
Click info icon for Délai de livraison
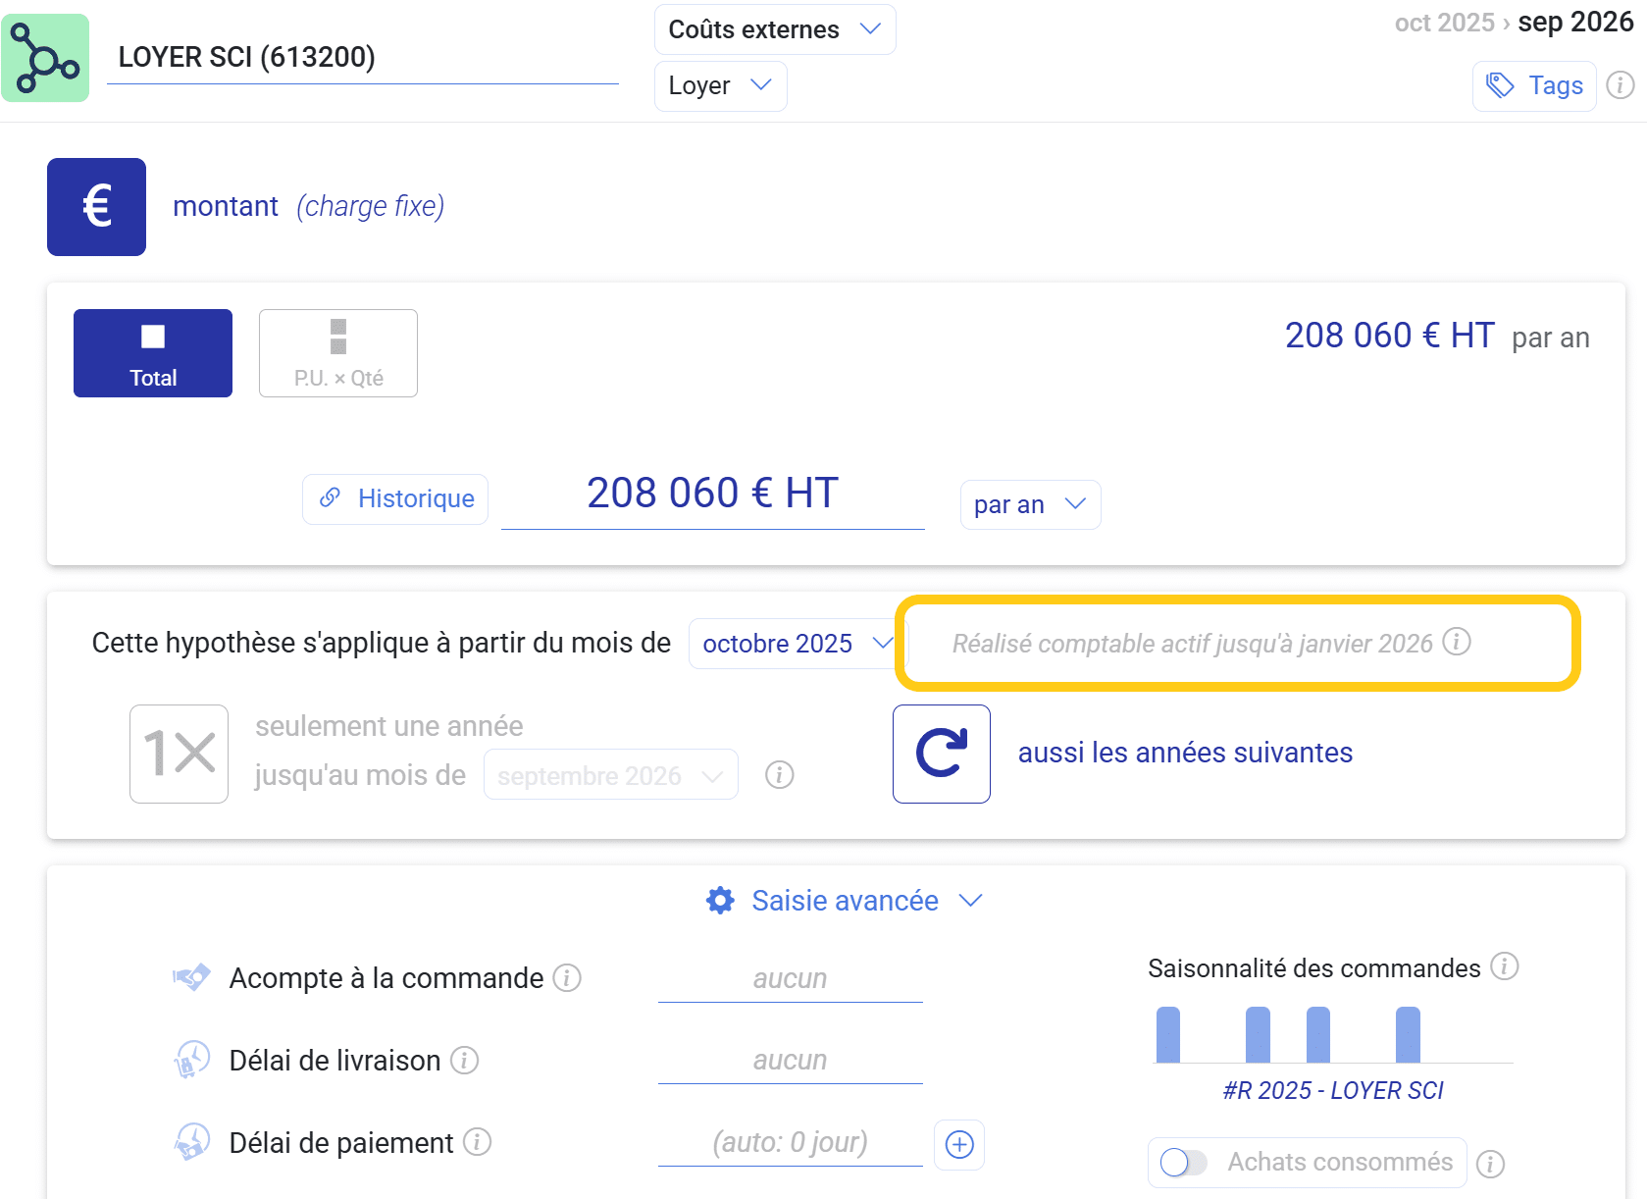(464, 1061)
